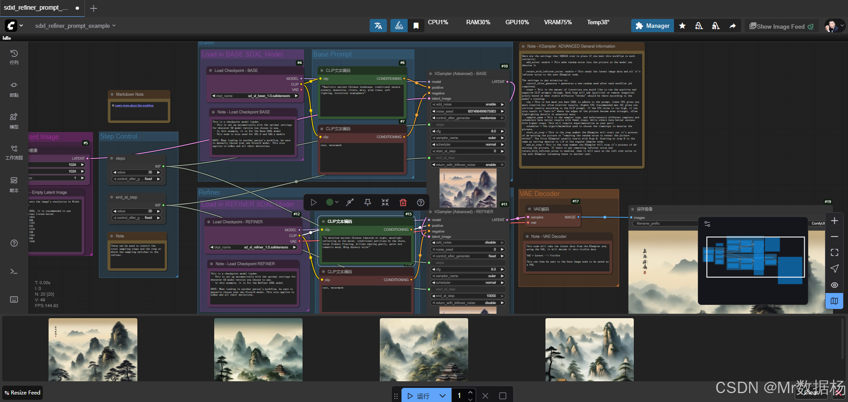This screenshot has height=402, width=848.
Task: Switch to the sdxl_refiner_prompt workflow tab
Action: [x=42, y=8]
